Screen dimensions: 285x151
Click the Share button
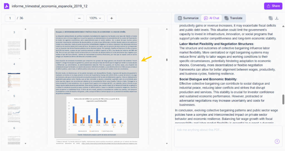[273, 6]
